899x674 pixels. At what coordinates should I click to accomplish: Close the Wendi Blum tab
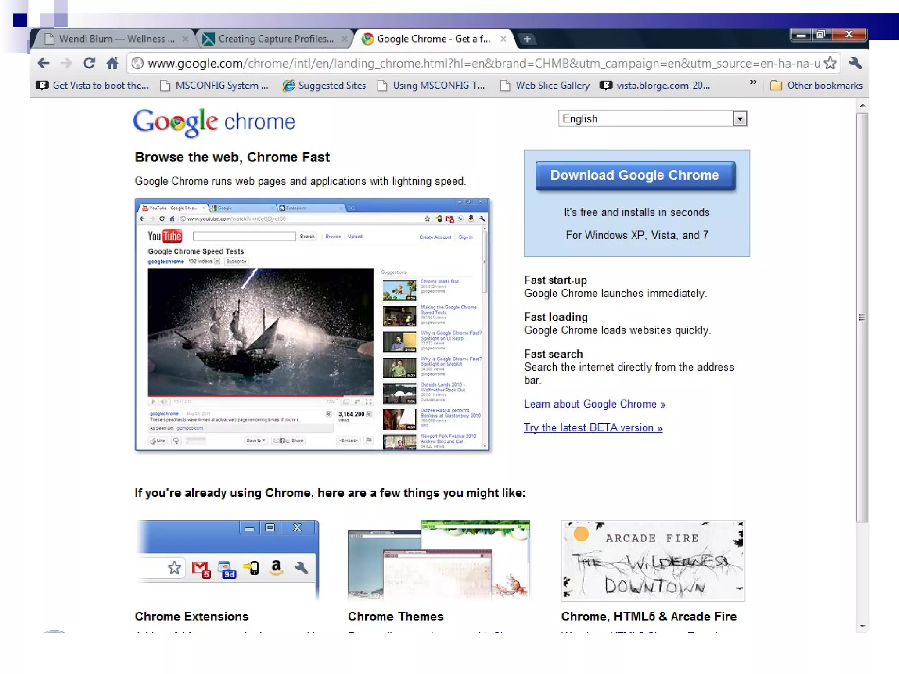click(185, 39)
